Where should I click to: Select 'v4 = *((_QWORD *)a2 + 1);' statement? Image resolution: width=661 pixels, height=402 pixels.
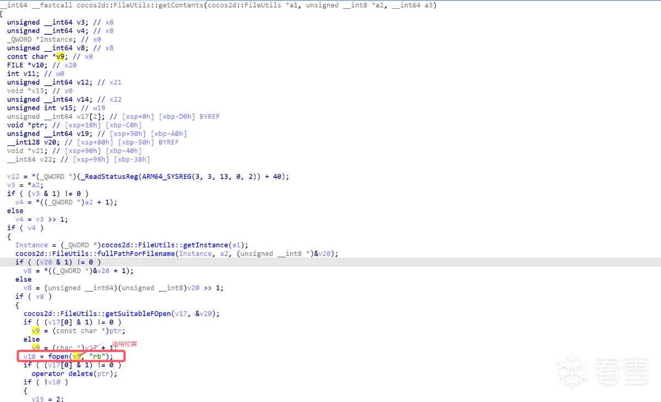click(x=66, y=202)
